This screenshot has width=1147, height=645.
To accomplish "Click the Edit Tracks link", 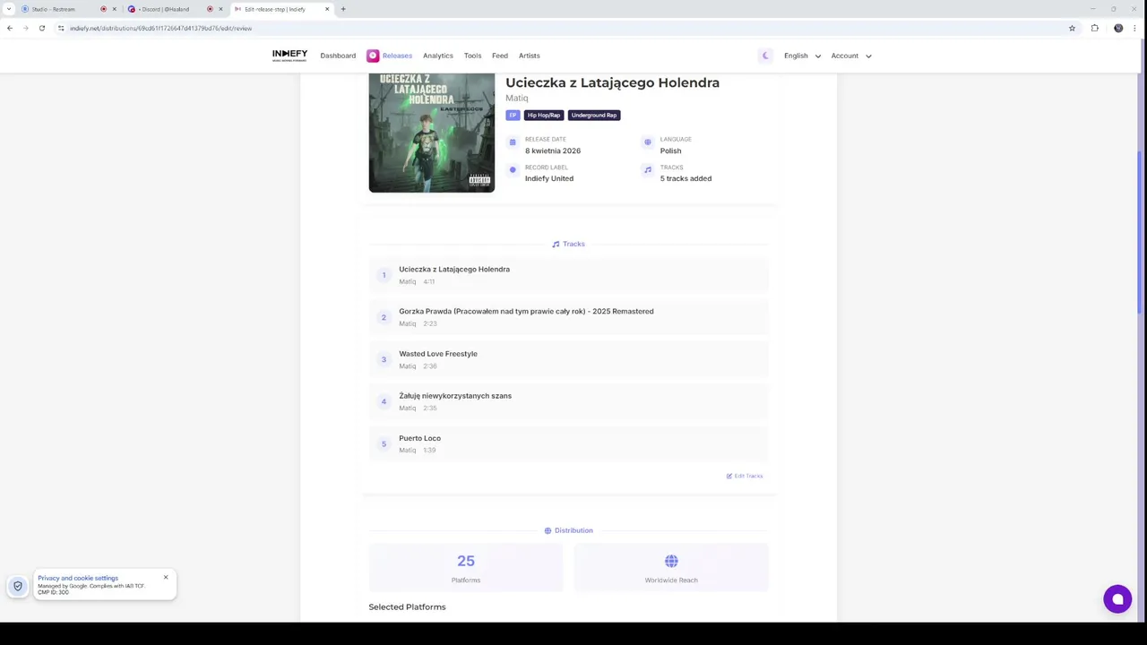I will point(745,476).
